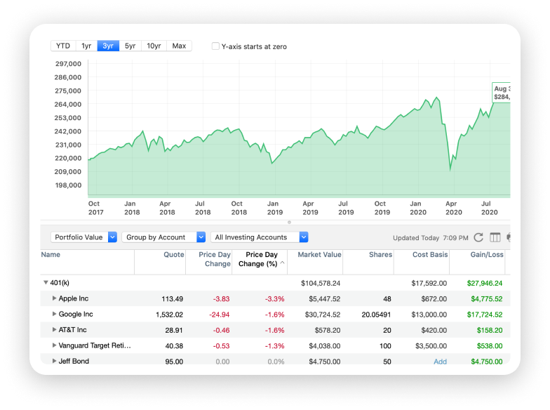The height and width of the screenshot is (410, 550).
Task: Refresh quotes with the circular arrow icon
Action: (478, 237)
